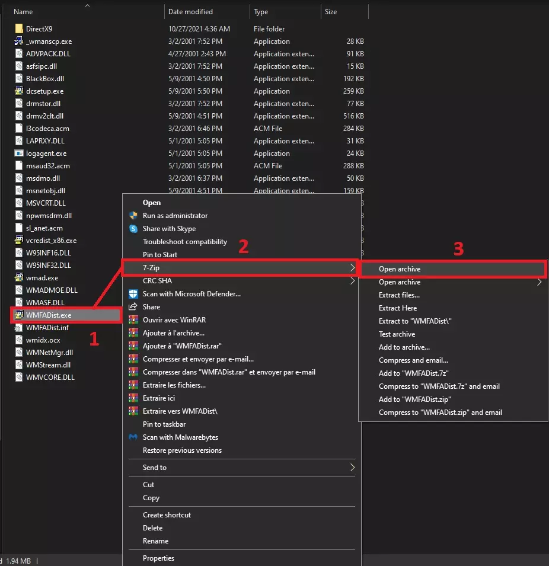Choose Troubleshoot compatibility

tap(184, 241)
